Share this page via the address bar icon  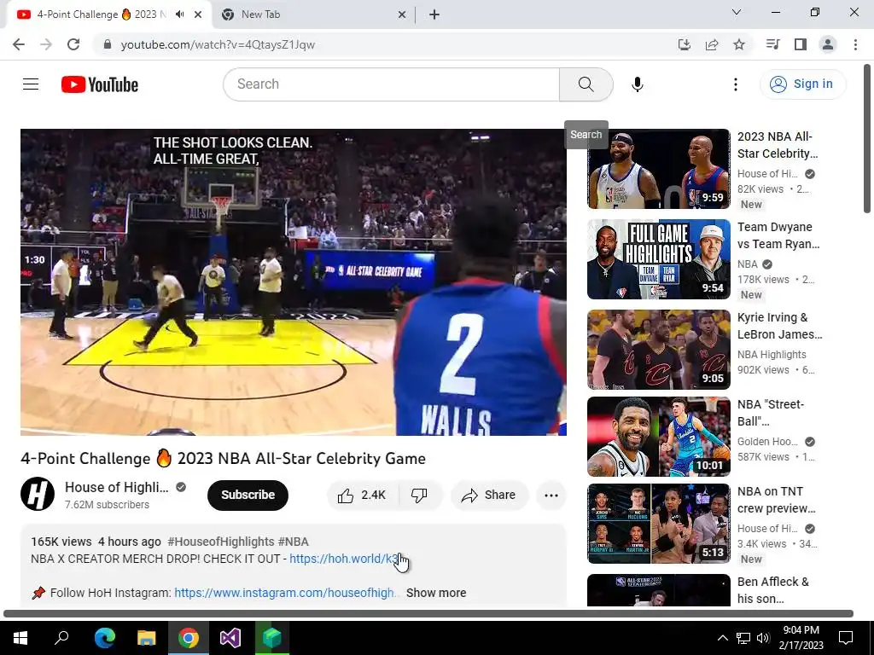(712, 44)
